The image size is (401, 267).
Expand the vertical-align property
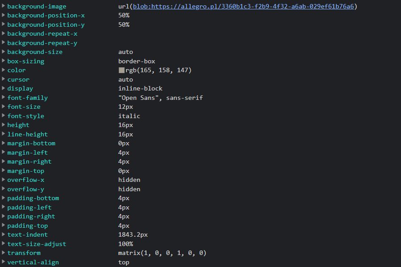[3, 262]
